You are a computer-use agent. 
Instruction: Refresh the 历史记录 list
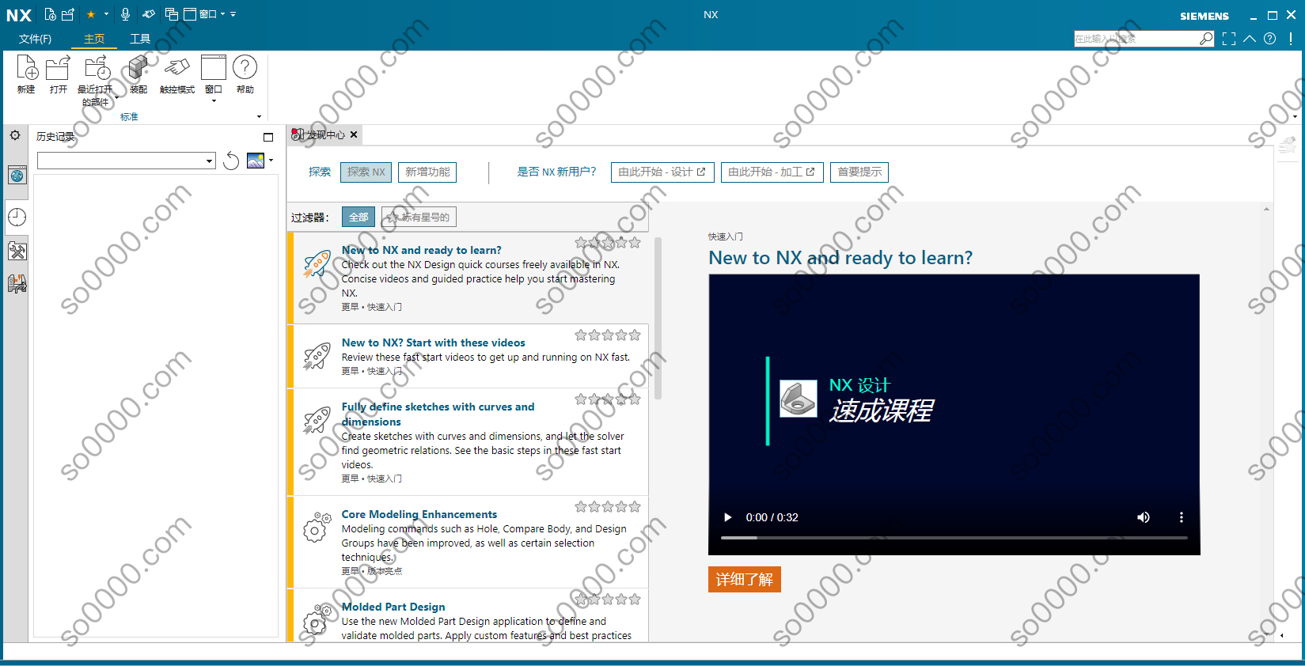tap(231, 161)
